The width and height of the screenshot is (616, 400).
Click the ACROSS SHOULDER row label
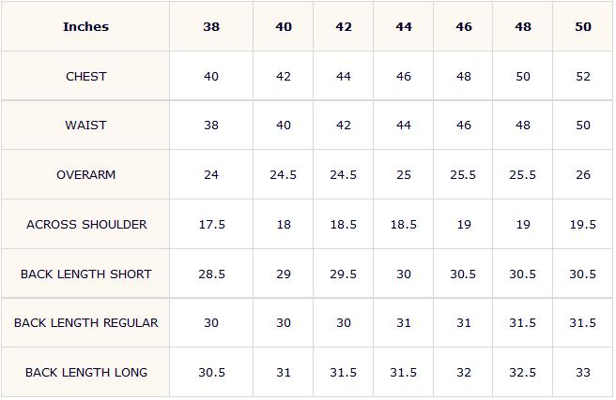click(86, 225)
